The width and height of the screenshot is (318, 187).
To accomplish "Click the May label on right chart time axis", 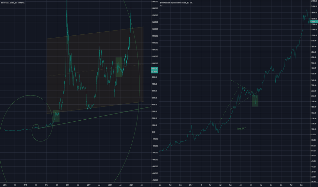I will [230, 185].
